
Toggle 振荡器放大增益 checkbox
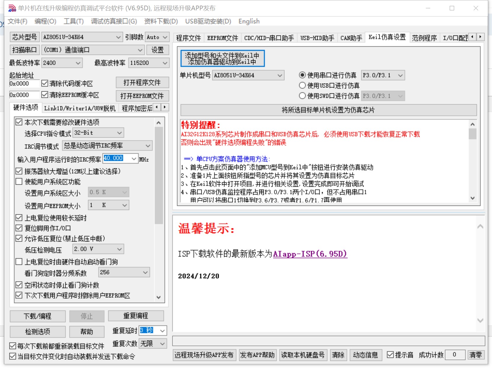click(x=19, y=171)
